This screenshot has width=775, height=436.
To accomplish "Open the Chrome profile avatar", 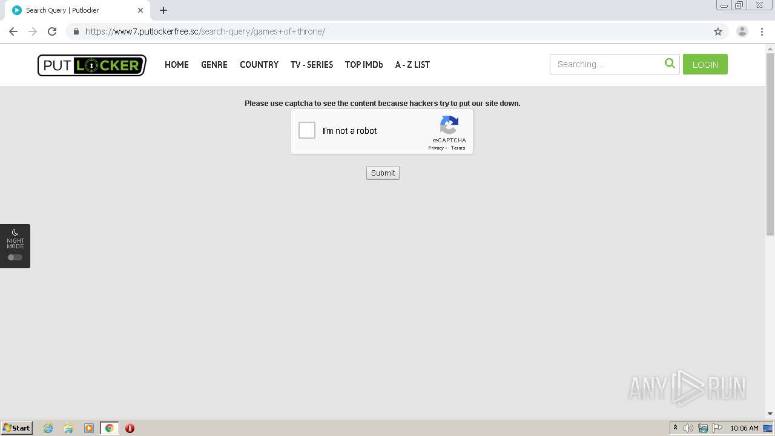I will tap(742, 31).
